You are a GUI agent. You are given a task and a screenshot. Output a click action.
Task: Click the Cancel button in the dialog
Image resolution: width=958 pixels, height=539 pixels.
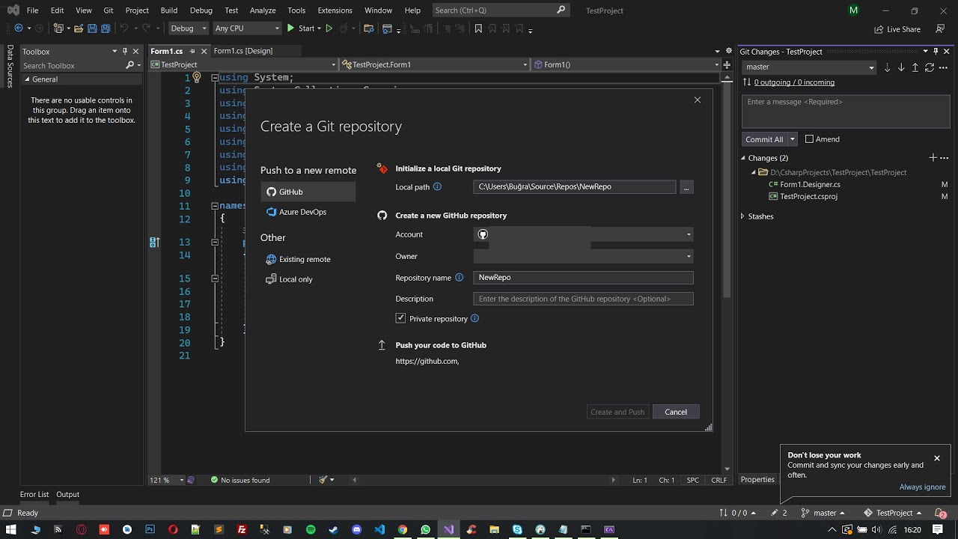[676, 412]
